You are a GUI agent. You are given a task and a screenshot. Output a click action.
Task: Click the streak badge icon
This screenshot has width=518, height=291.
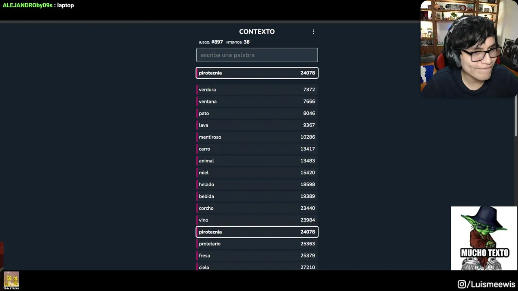coord(11,280)
